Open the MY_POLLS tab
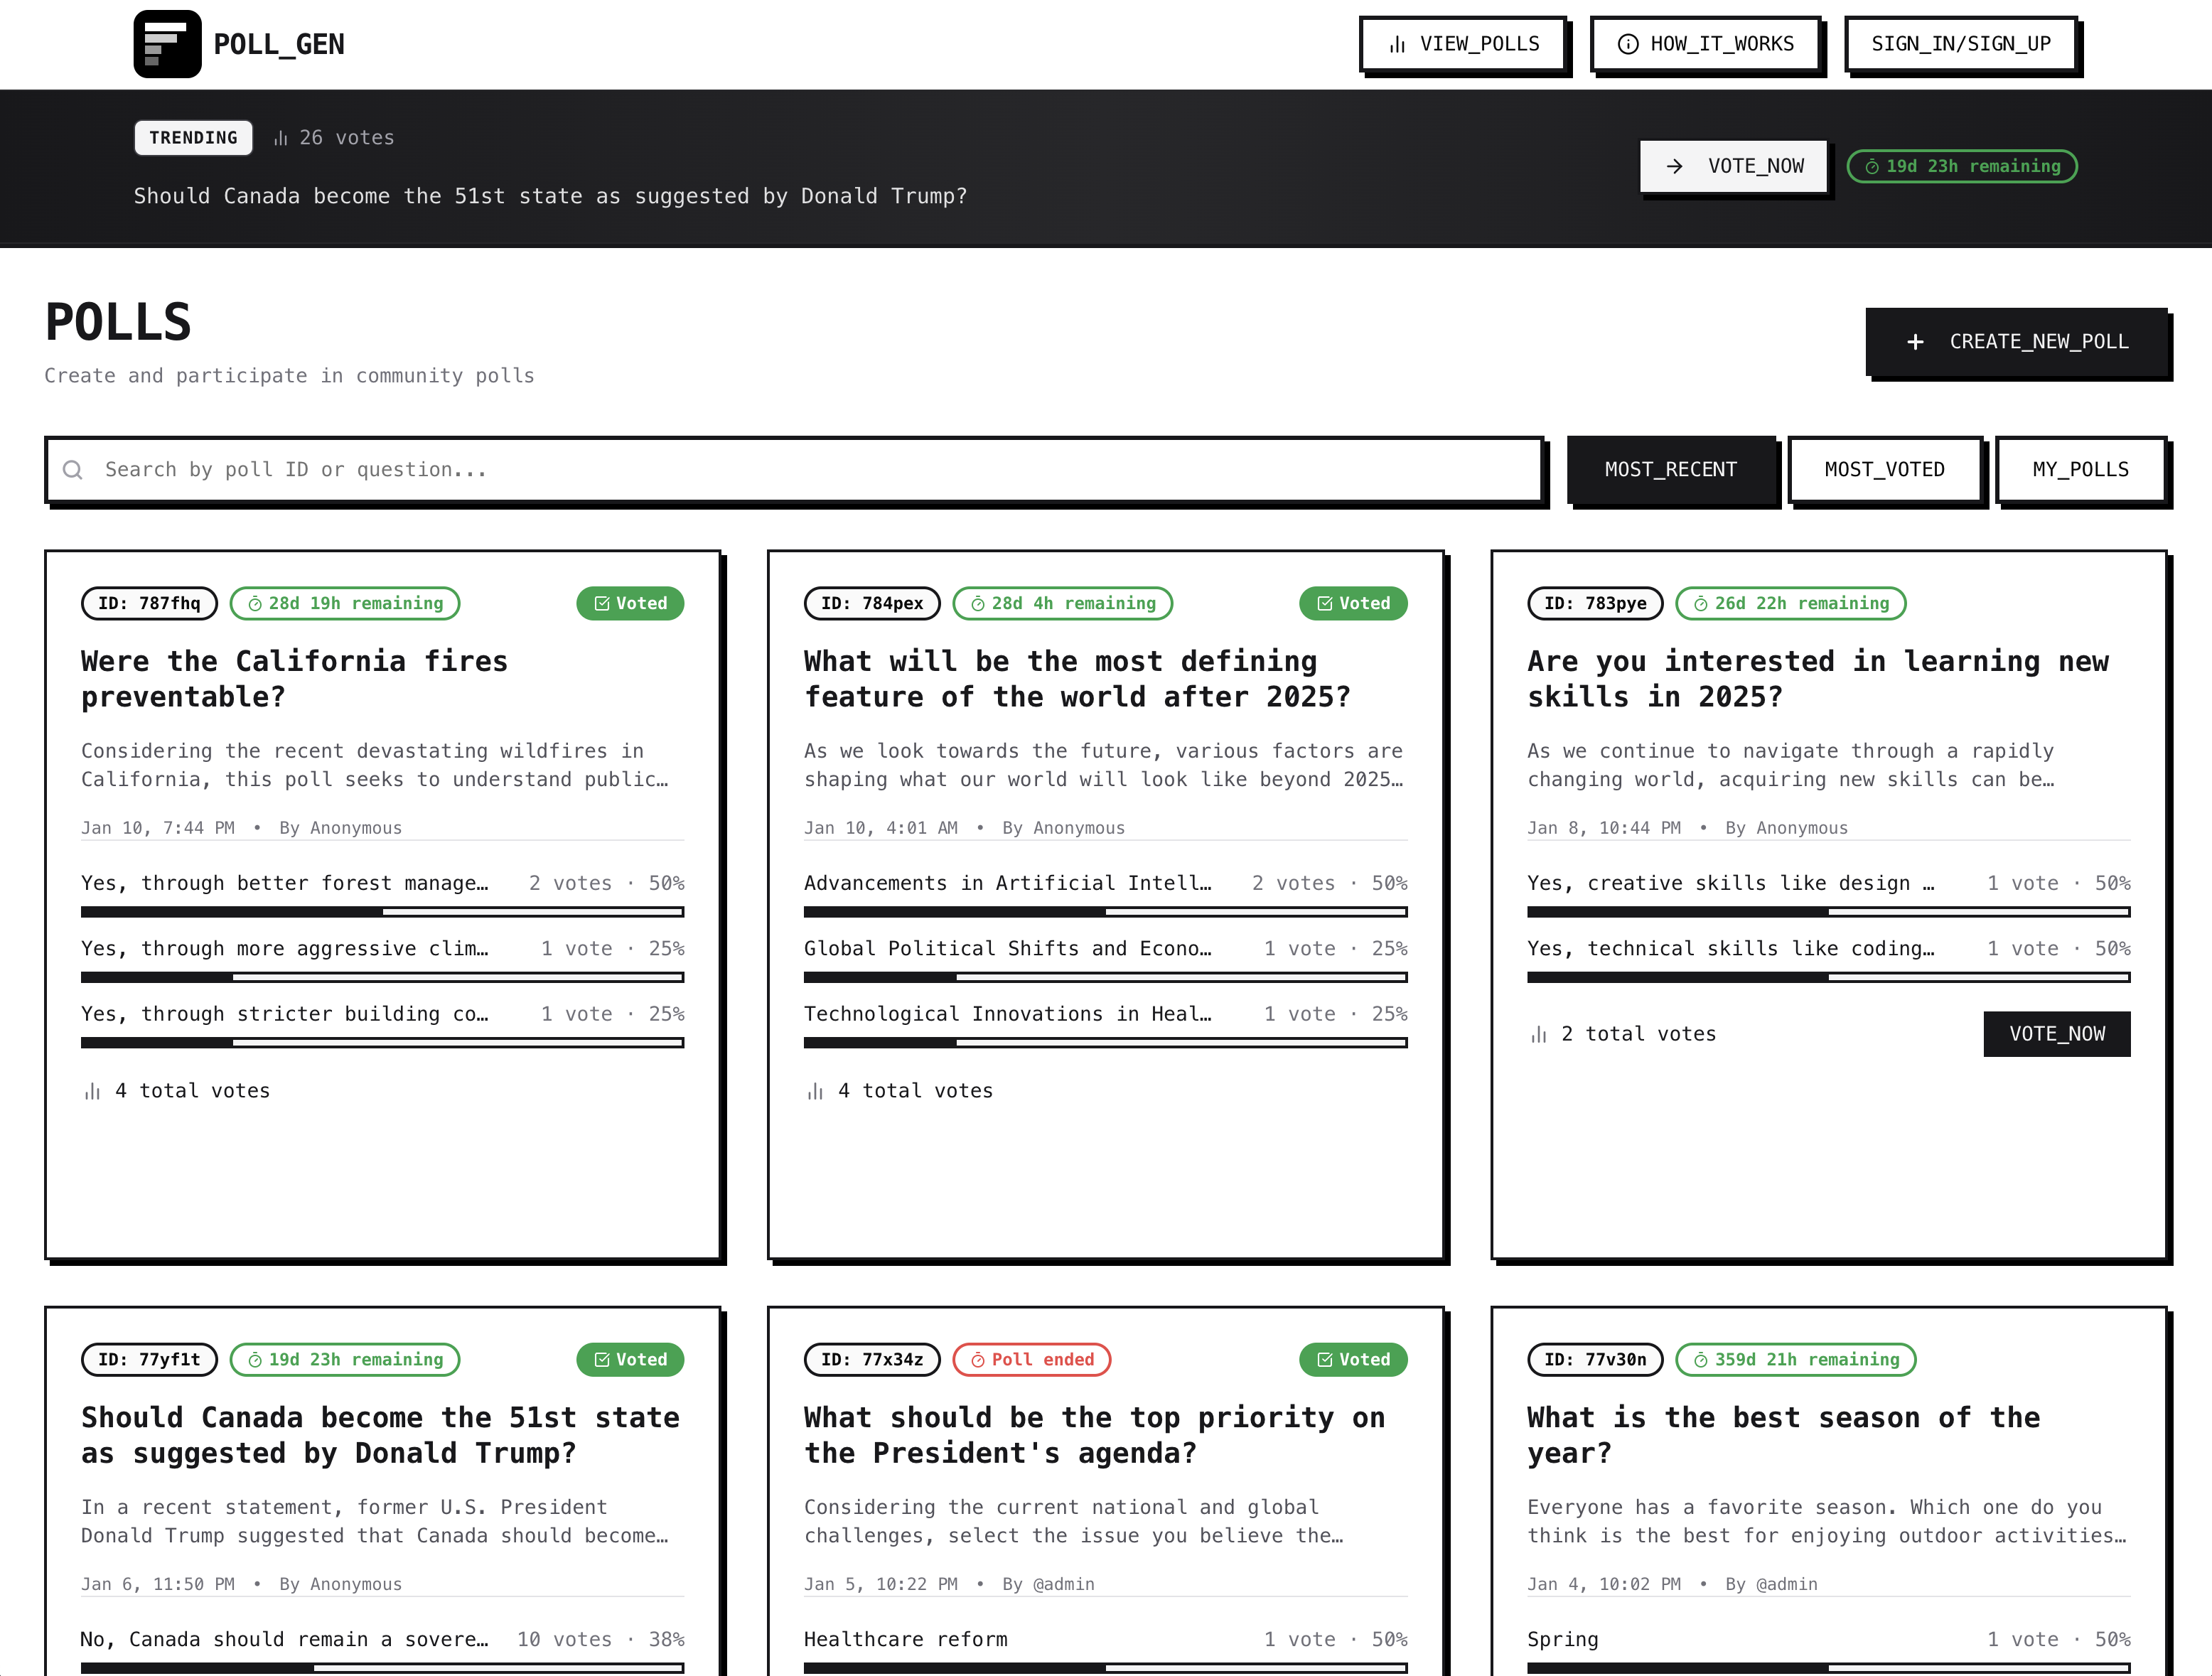The width and height of the screenshot is (2212, 1676). (x=2080, y=469)
